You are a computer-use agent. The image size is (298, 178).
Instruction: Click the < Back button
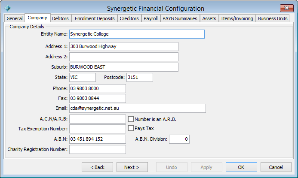(x=97, y=167)
